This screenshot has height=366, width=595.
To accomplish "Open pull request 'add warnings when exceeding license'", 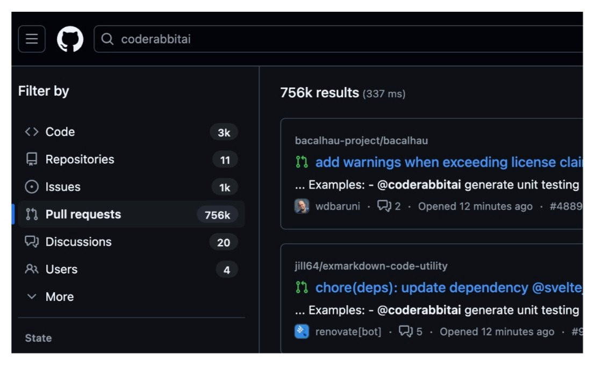I will pos(449,162).
